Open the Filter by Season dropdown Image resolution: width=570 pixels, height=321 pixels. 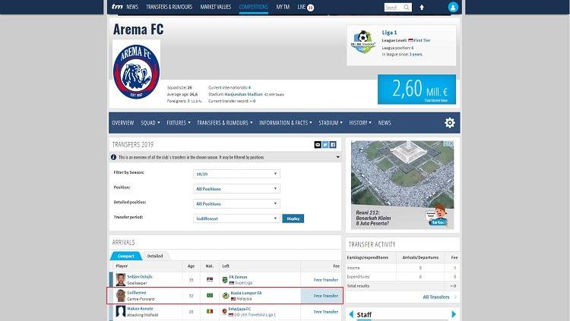[236, 174]
